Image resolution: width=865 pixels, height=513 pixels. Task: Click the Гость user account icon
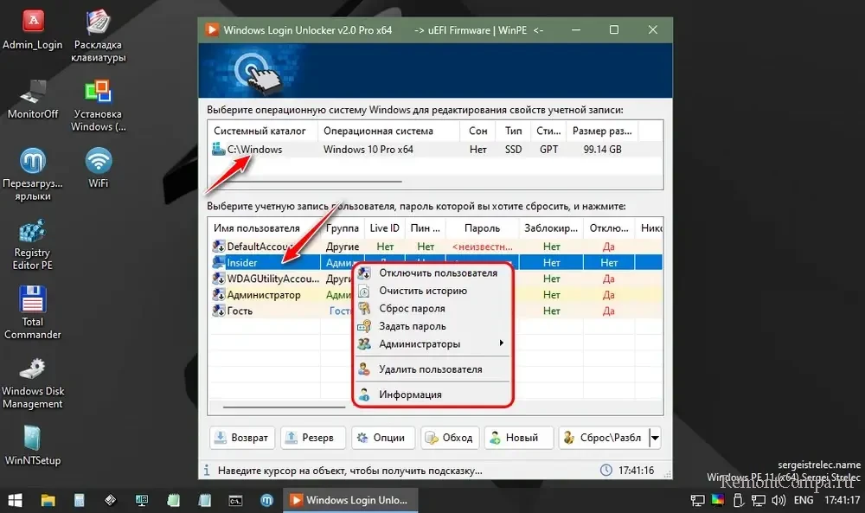click(219, 311)
